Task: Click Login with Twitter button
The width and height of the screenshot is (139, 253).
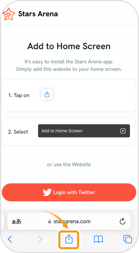Action: 69,192
